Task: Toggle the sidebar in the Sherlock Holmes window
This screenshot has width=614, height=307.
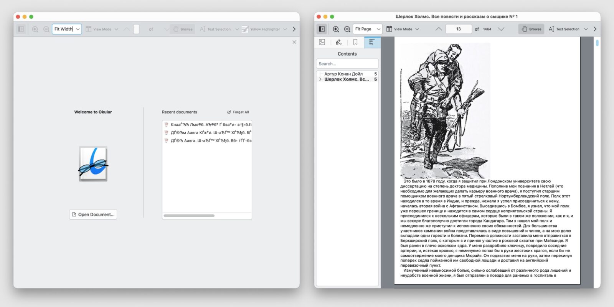Action: click(x=322, y=29)
